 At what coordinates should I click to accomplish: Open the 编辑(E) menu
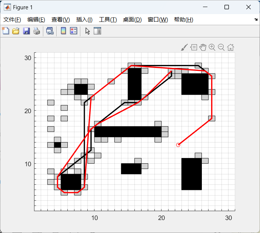pyautogui.click(x=36, y=20)
